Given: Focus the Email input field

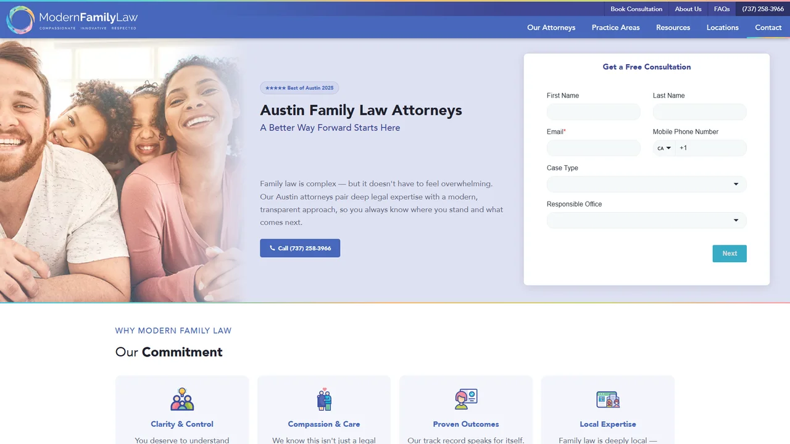Looking at the screenshot, I should point(594,148).
